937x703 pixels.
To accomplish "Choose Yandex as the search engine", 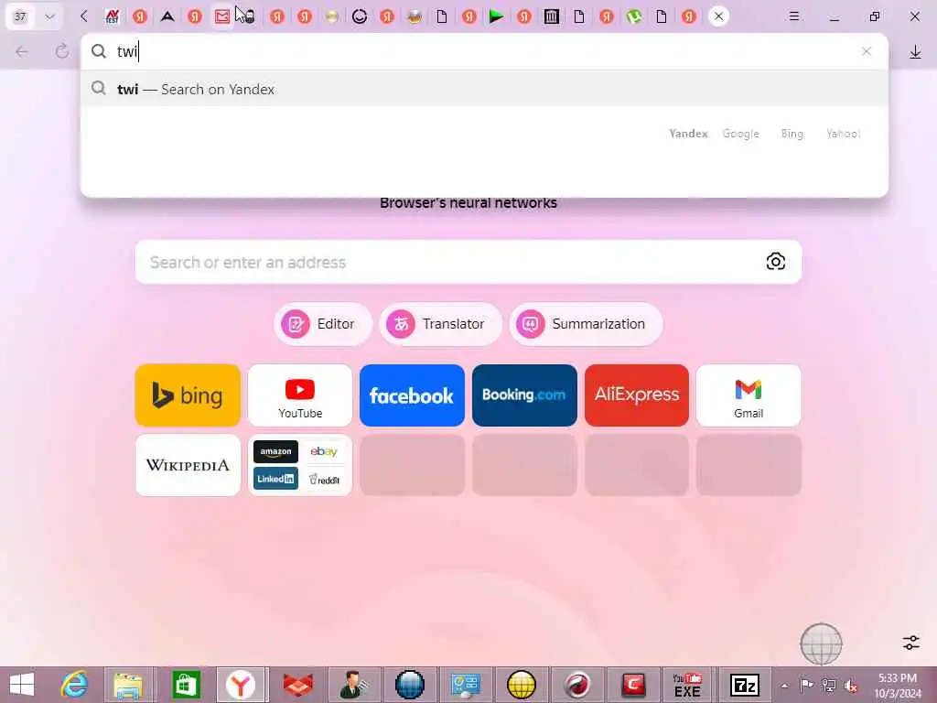I will point(688,134).
